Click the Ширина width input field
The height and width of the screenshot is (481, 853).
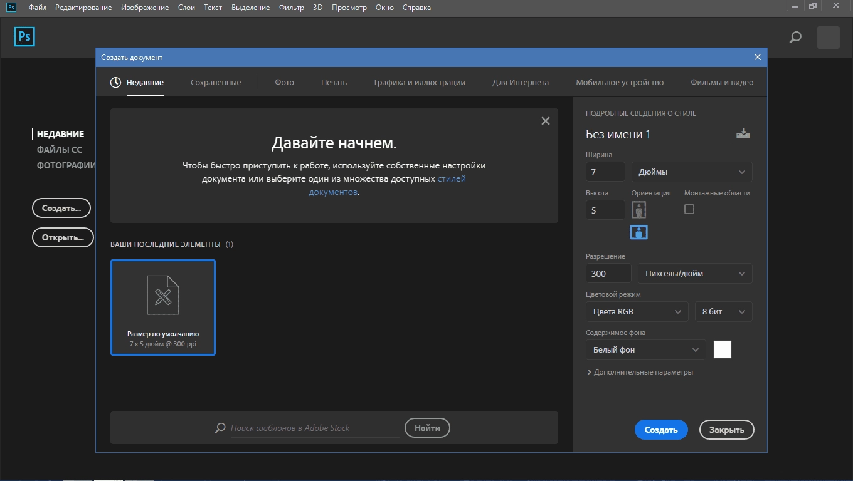pos(605,172)
